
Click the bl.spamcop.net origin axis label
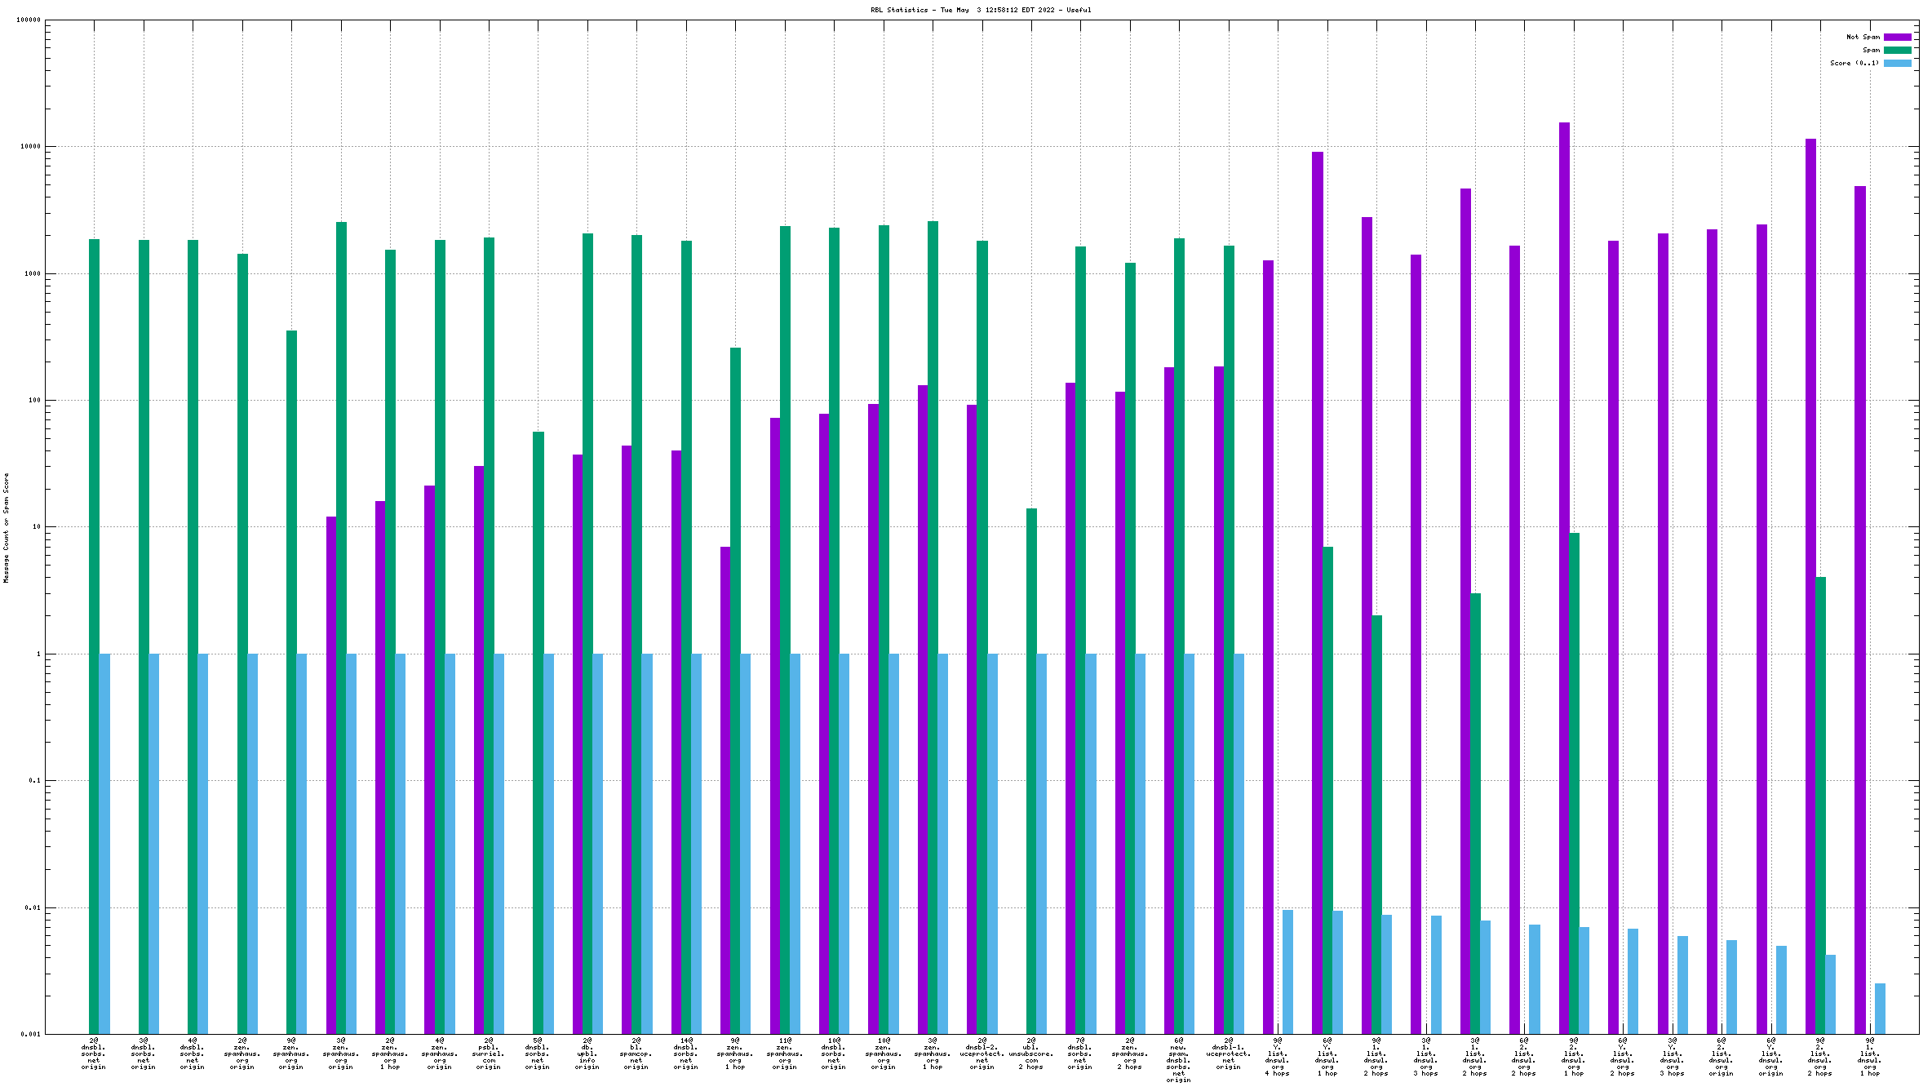(636, 1054)
